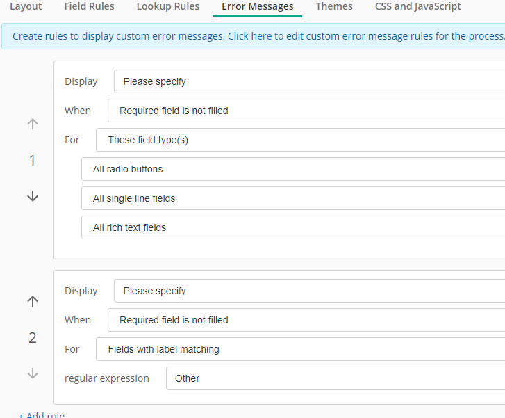The width and height of the screenshot is (505, 418).
Task: Click 'here' link for process error rules
Action: [261, 36]
